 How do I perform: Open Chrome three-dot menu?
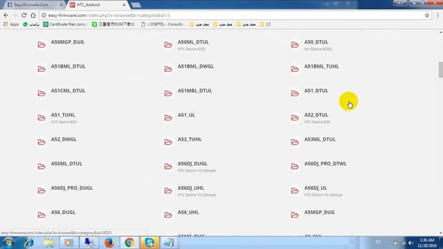438,15
